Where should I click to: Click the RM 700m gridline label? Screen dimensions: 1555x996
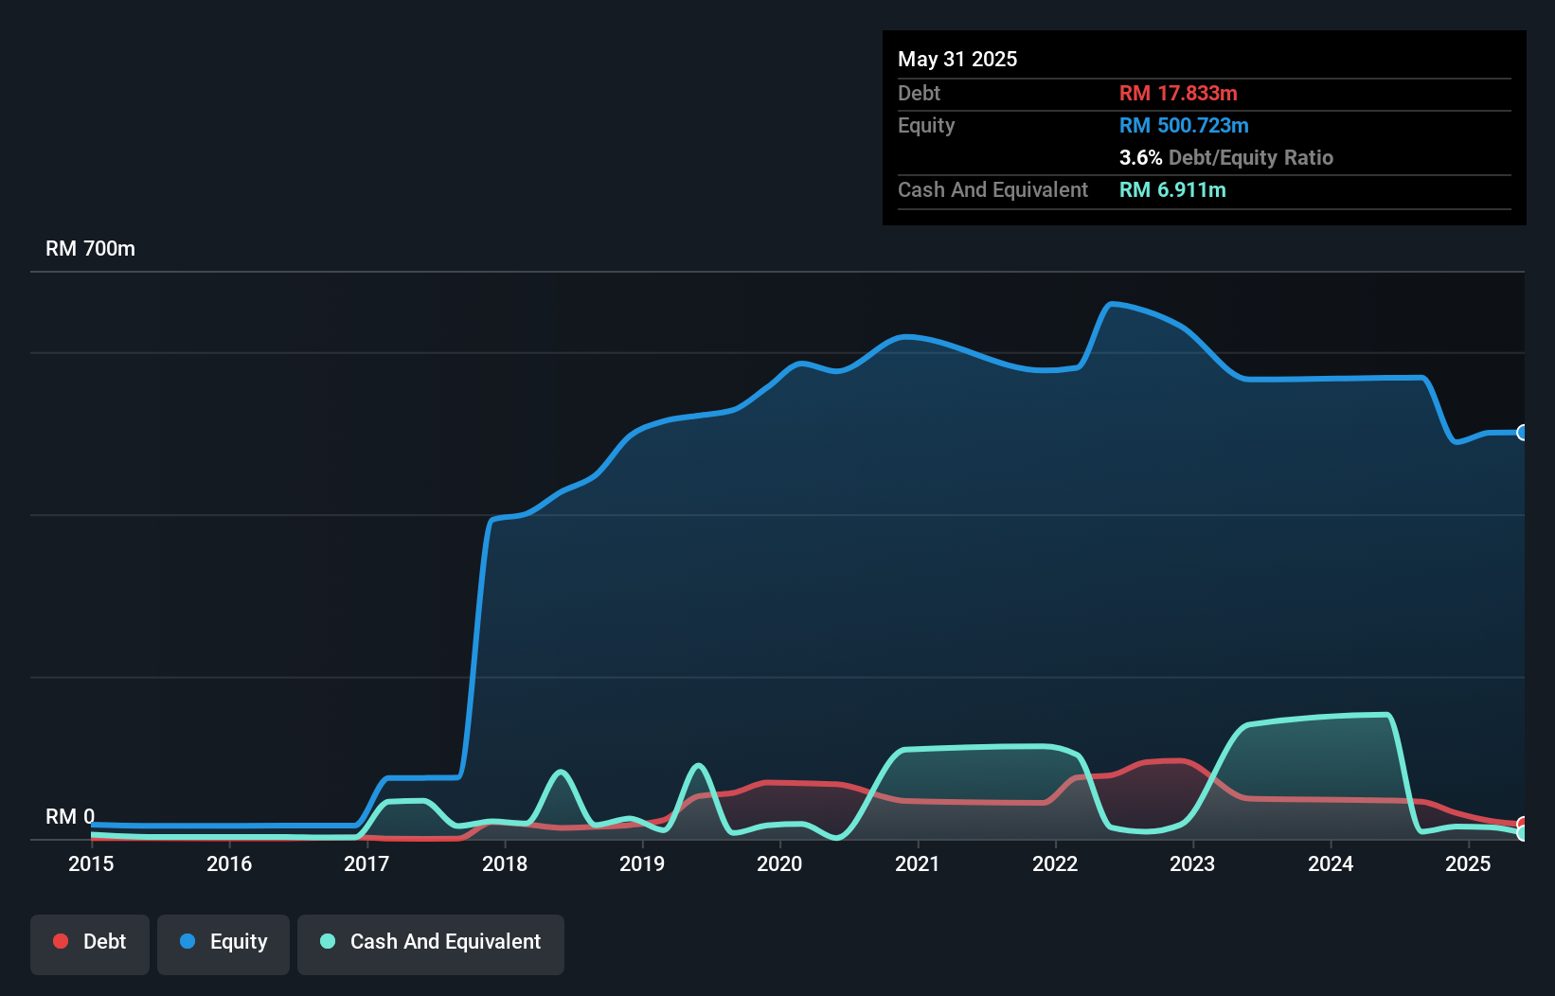click(x=90, y=248)
